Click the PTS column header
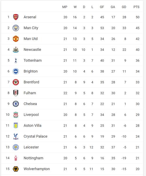The image size is (146, 176). click(136, 7)
